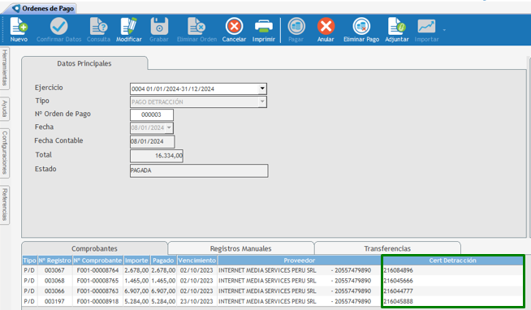Click certificate number 216045666

click(398, 281)
